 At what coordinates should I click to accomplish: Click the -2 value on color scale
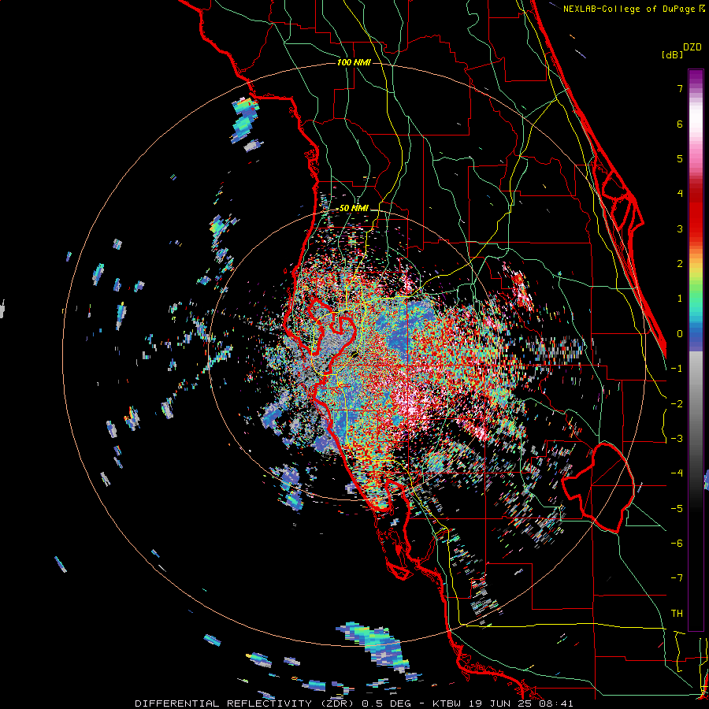(x=677, y=404)
